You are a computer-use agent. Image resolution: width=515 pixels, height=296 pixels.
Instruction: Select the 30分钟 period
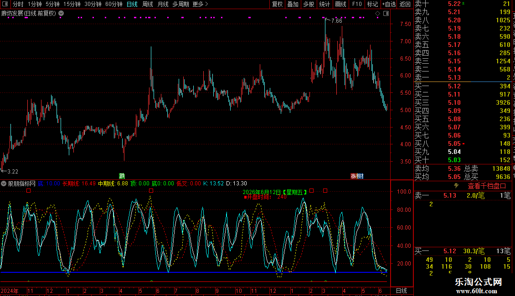coord(93,4)
